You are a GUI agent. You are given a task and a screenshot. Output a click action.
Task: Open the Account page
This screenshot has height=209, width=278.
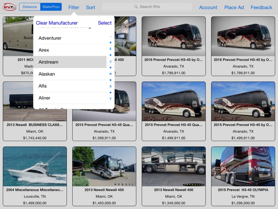(208, 7)
